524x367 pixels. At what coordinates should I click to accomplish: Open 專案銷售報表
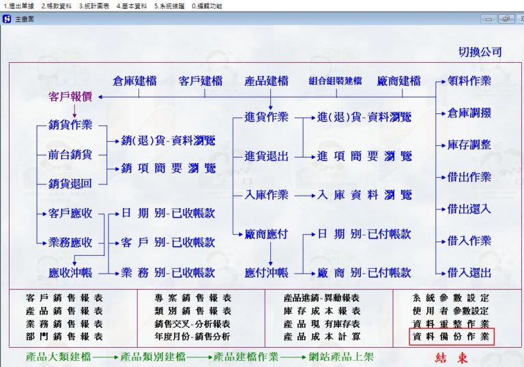click(x=193, y=298)
